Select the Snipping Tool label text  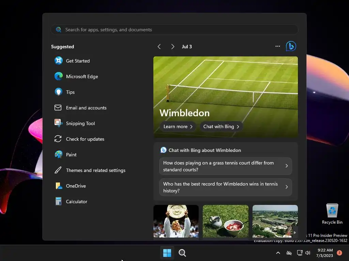click(80, 123)
